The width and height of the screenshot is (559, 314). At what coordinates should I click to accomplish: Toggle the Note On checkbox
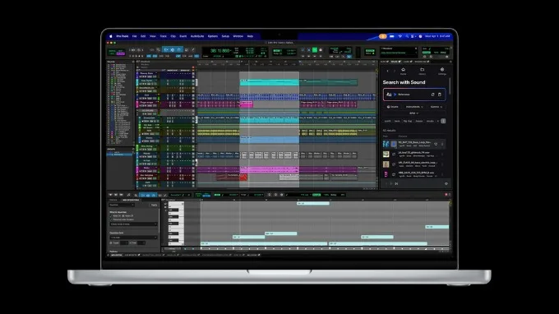tap(111, 216)
